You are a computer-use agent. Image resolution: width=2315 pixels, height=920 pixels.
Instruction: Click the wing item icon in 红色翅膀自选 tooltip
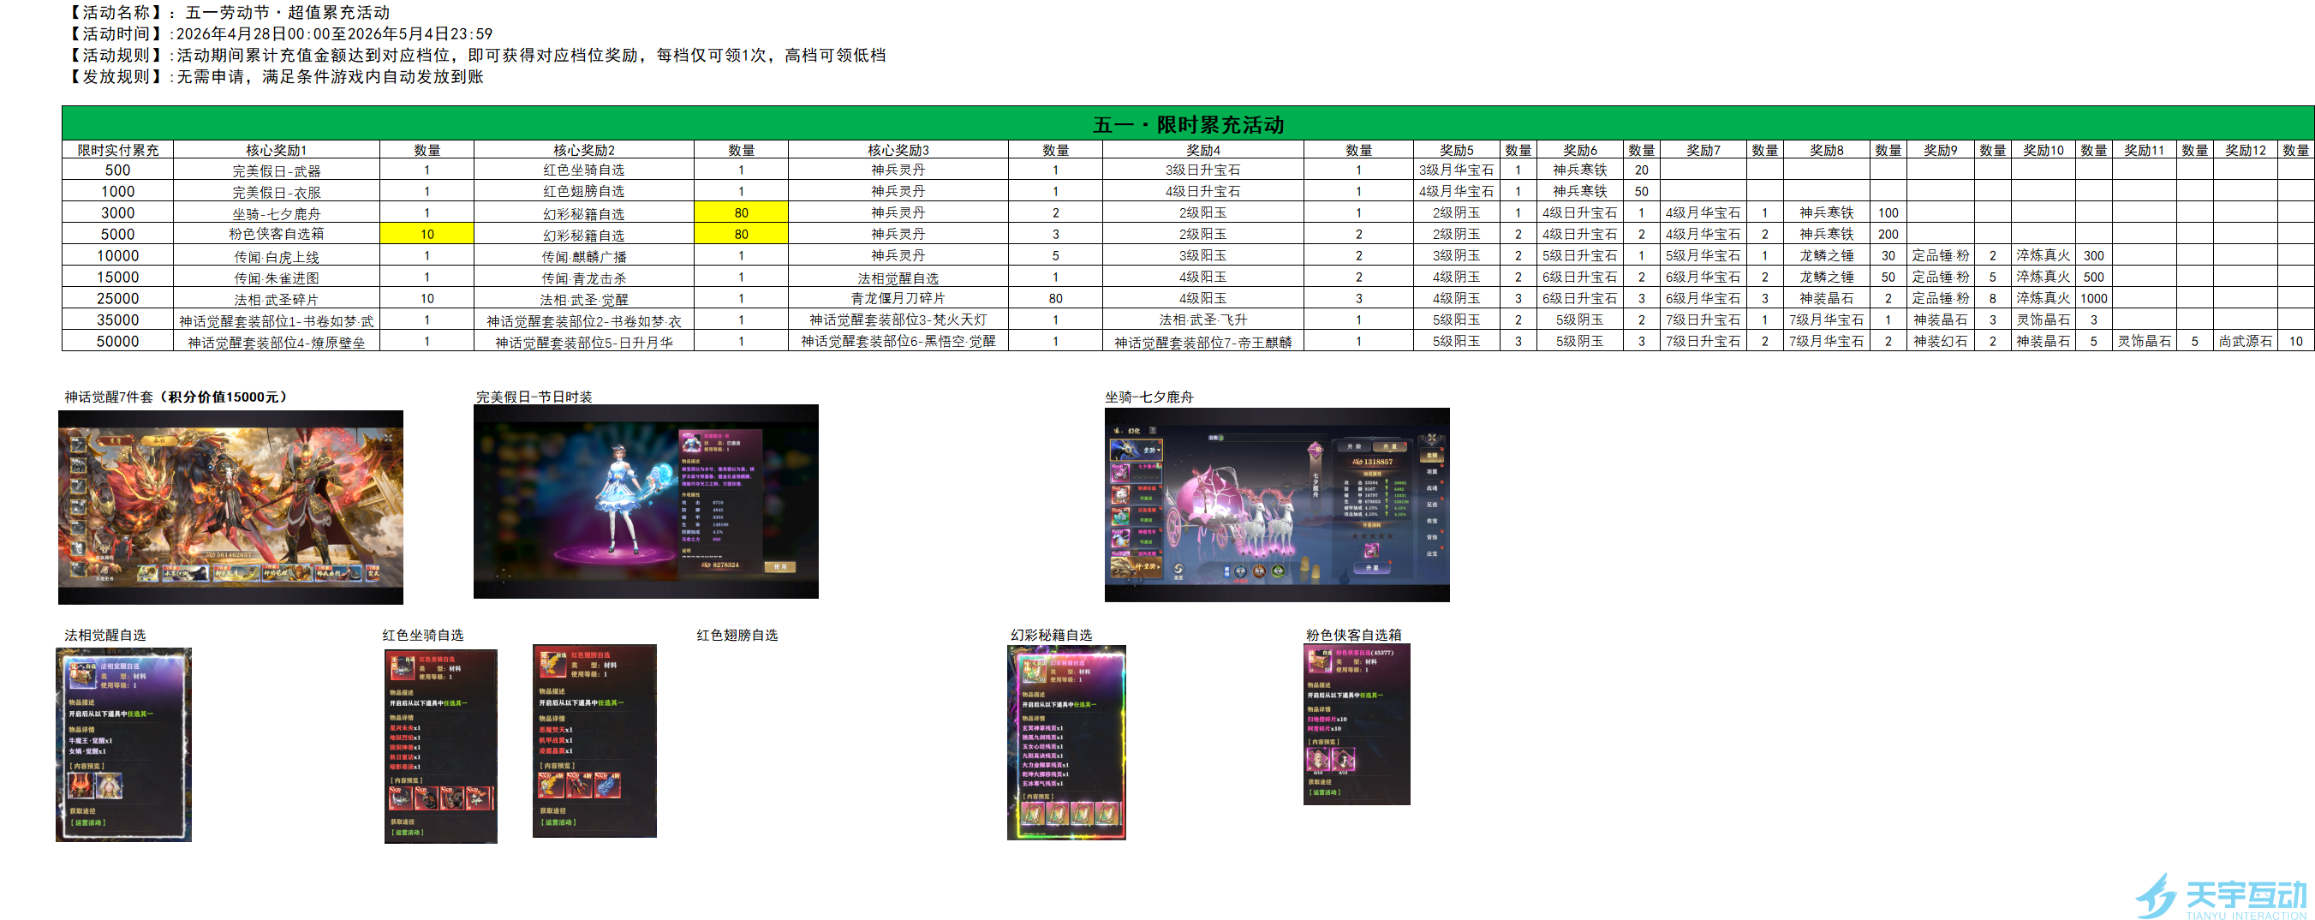pyautogui.click(x=552, y=663)
